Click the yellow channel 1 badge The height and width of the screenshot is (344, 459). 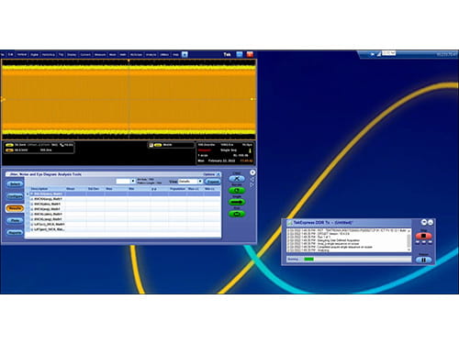coord(9,145)
